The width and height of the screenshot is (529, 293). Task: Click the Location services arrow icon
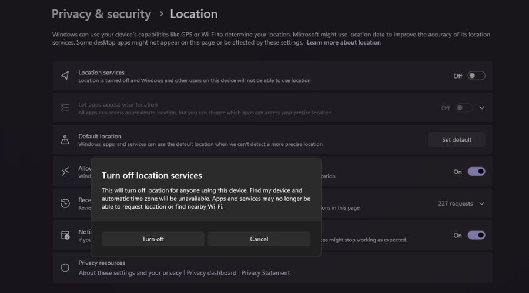click(x=65, y=76)
